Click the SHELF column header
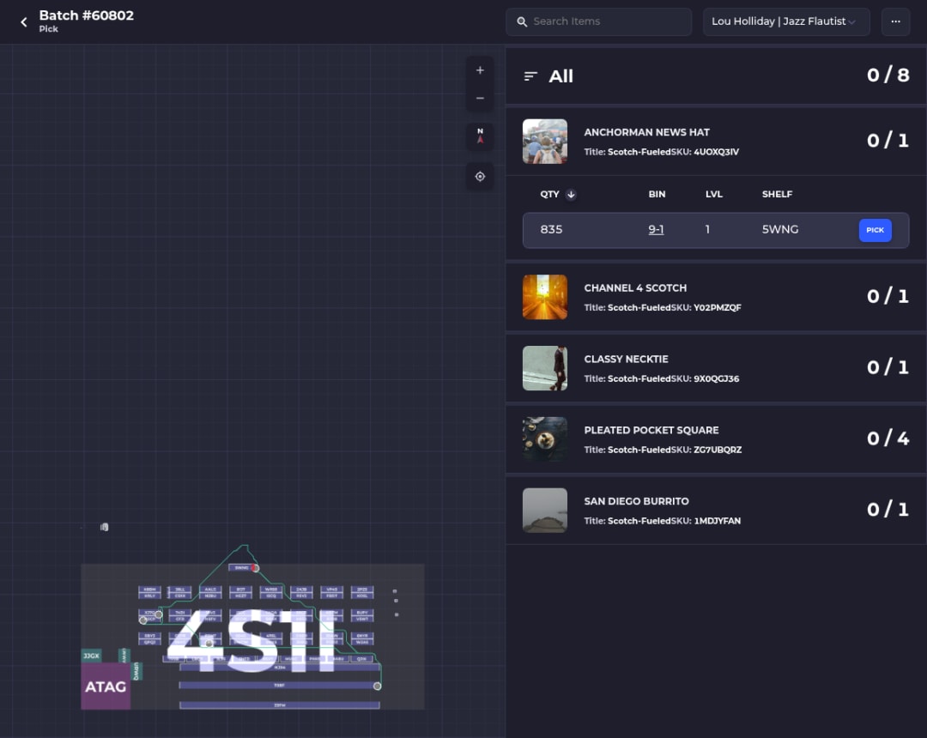This screenshot has height=738, width=927. [776, 195]
